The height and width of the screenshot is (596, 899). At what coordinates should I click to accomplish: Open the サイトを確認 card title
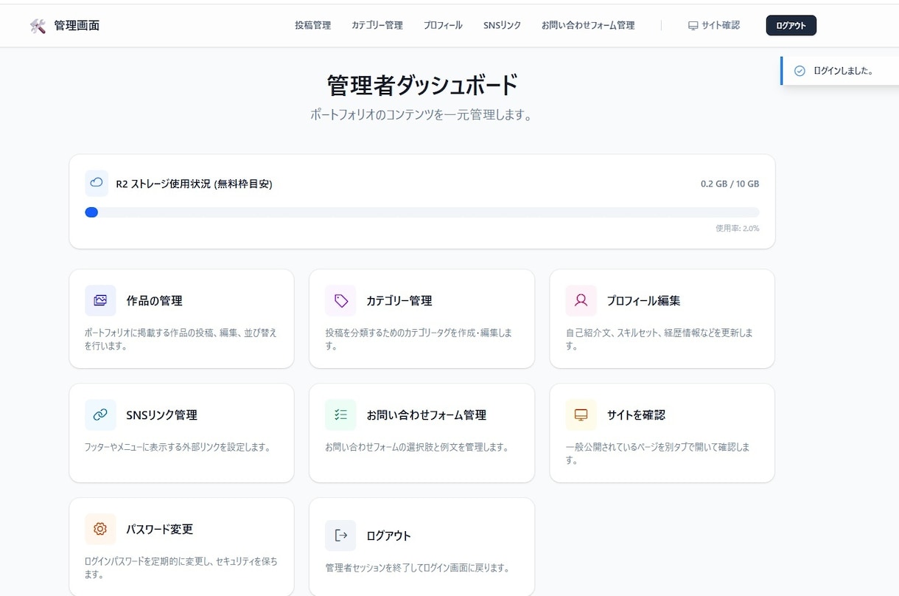click(x=636, y=415)
